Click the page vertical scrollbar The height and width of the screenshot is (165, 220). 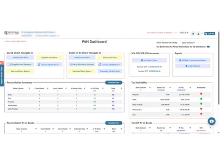(219, 68)
